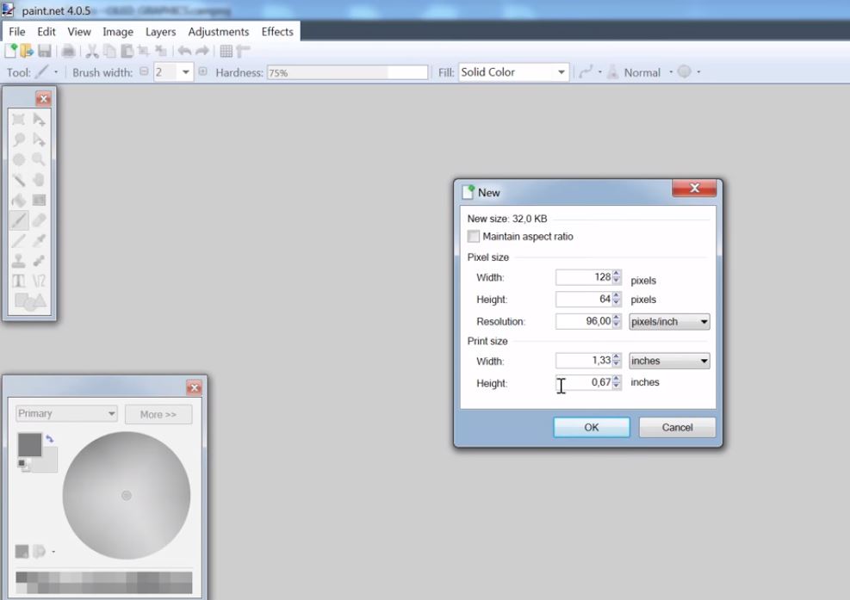Screen dimensions: 850x600
Task: Open the Primary color selector dropdown
Action: [x=66, y=413]
